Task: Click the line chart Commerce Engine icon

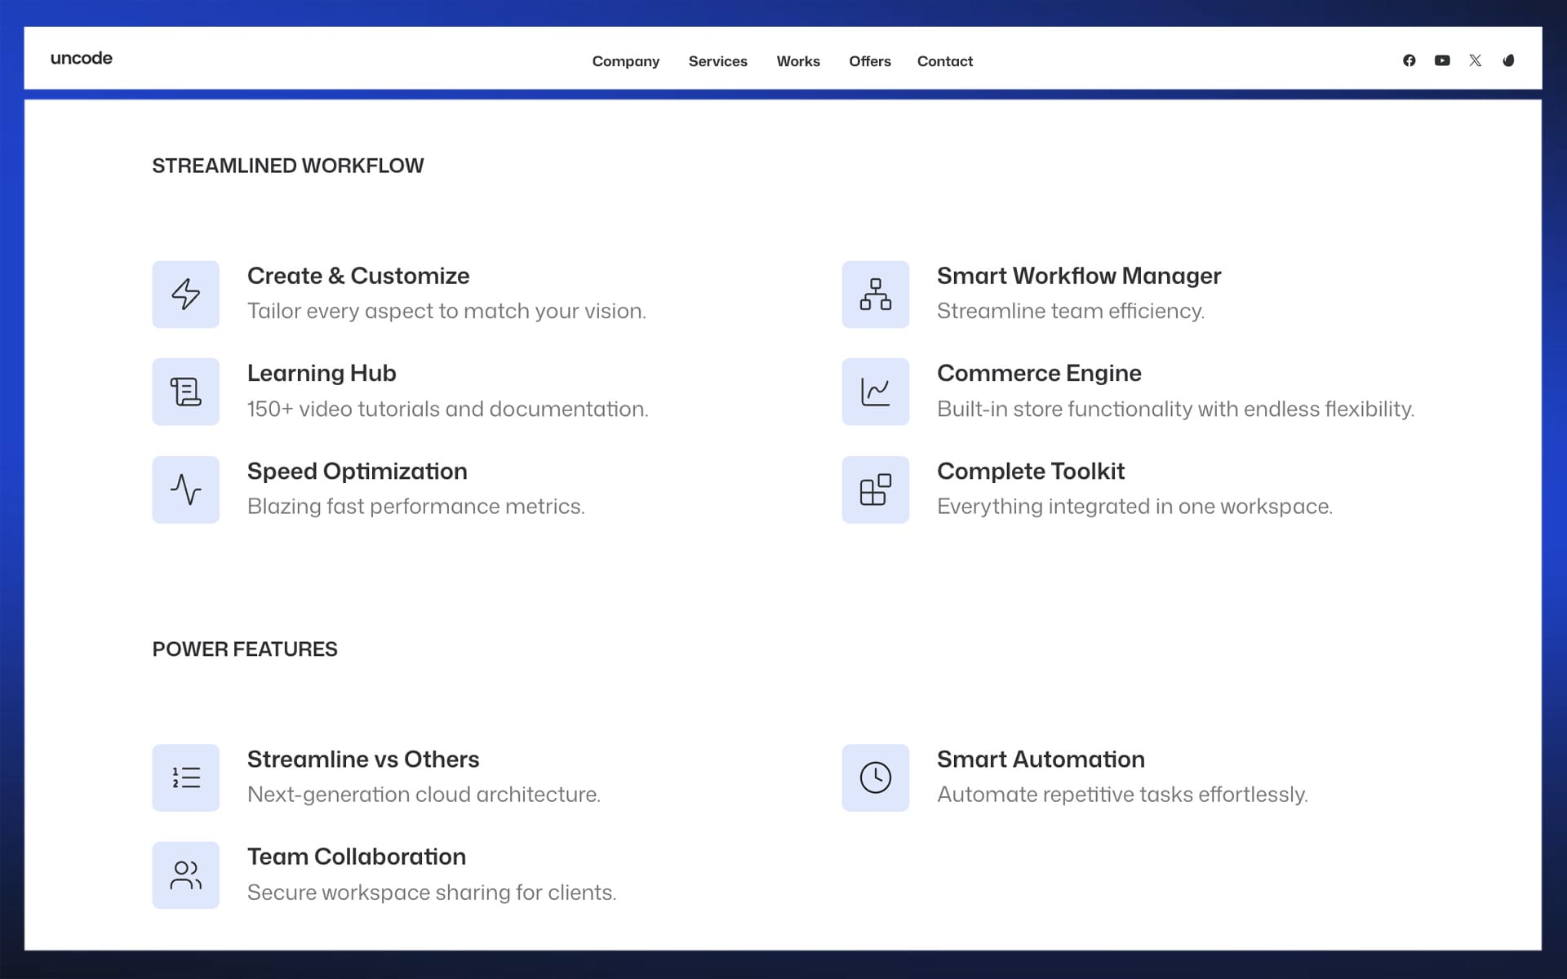Action: pyautogui.click(x=875, y=392)
